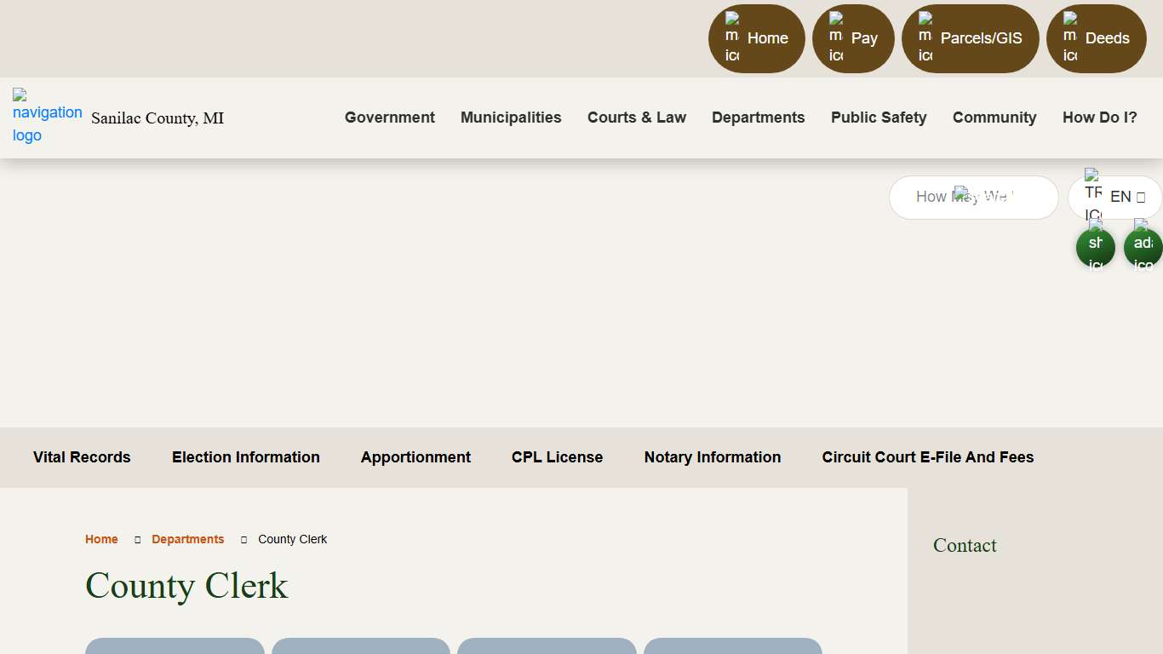Click the 'How May We' search field
The width and height of the screenshot is (1163, 654).
(972, 197)
